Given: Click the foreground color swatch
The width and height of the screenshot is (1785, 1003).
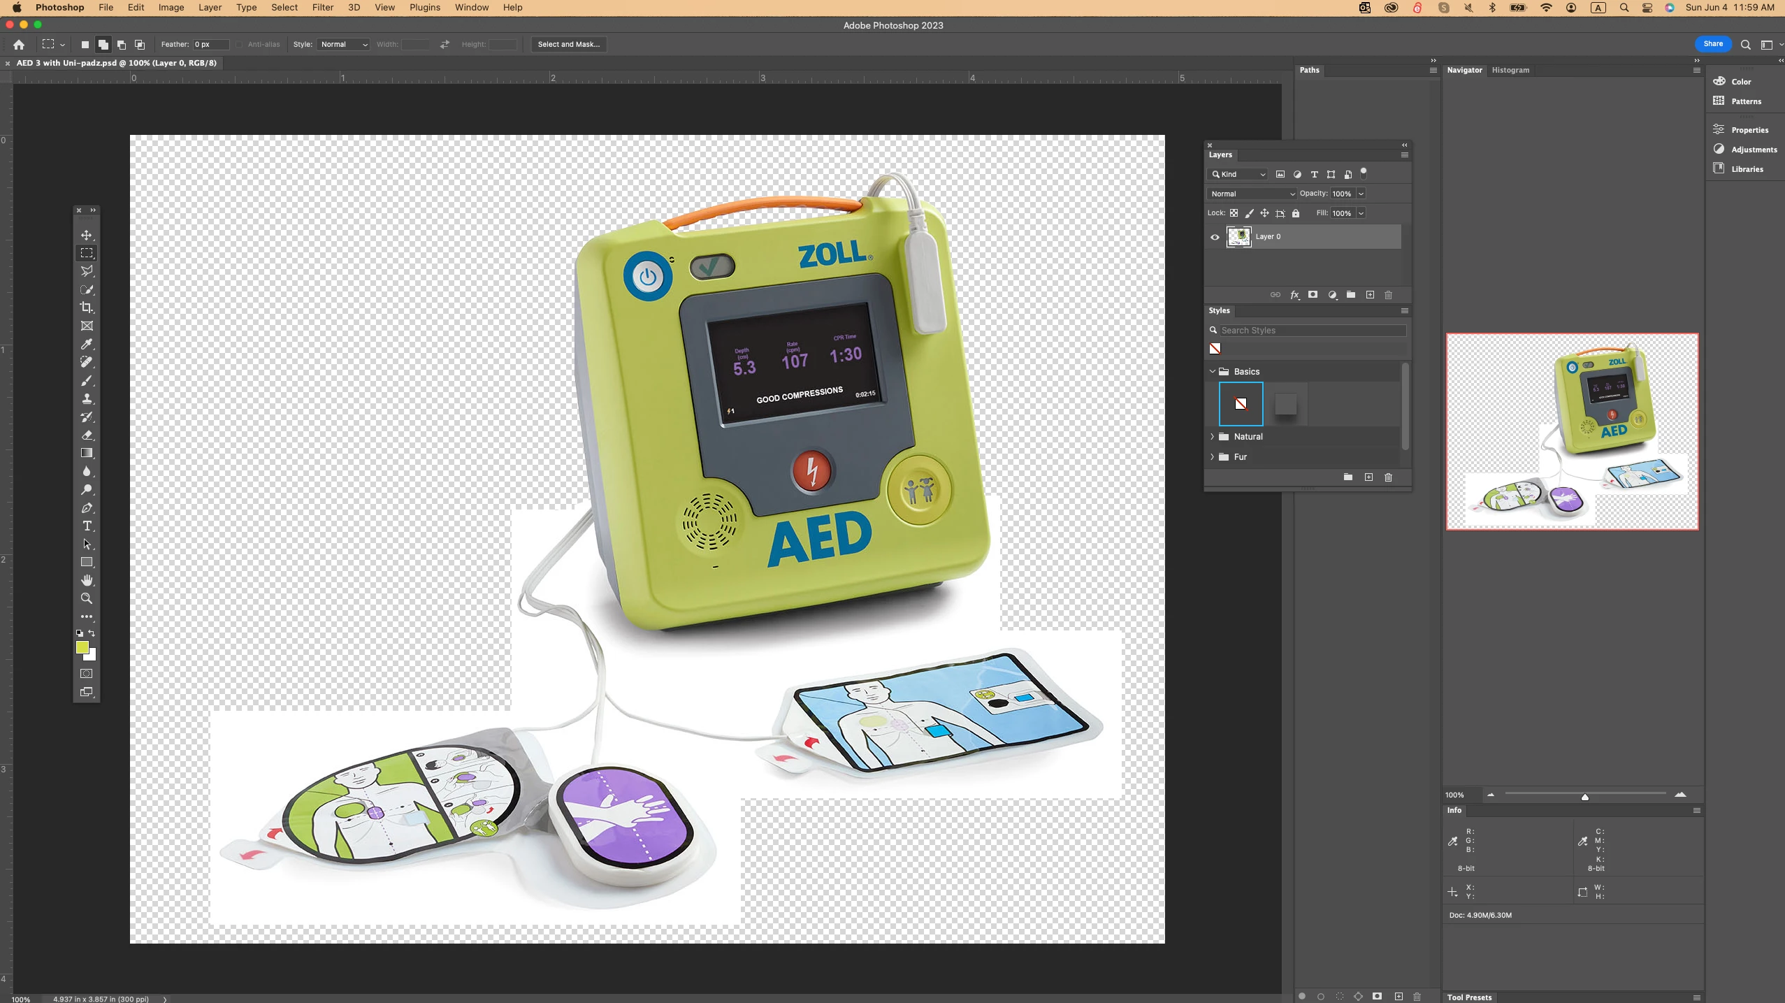Looking at the screenshot, I should pyautogui.click(x=82, y=647).
